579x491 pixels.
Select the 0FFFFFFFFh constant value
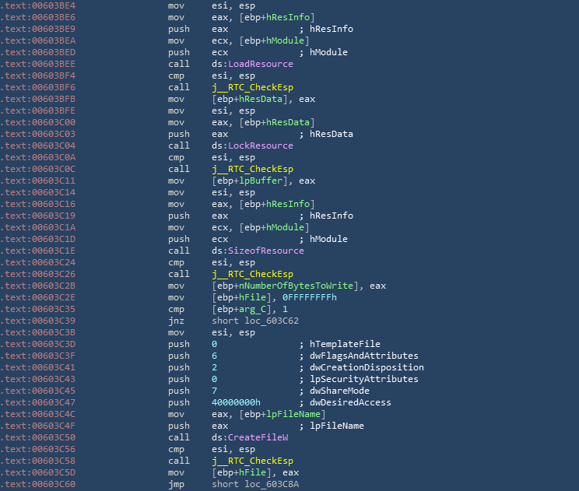(x=299, y=297)
